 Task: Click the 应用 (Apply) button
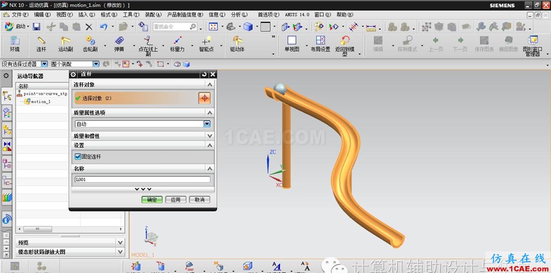pos(176,200)
